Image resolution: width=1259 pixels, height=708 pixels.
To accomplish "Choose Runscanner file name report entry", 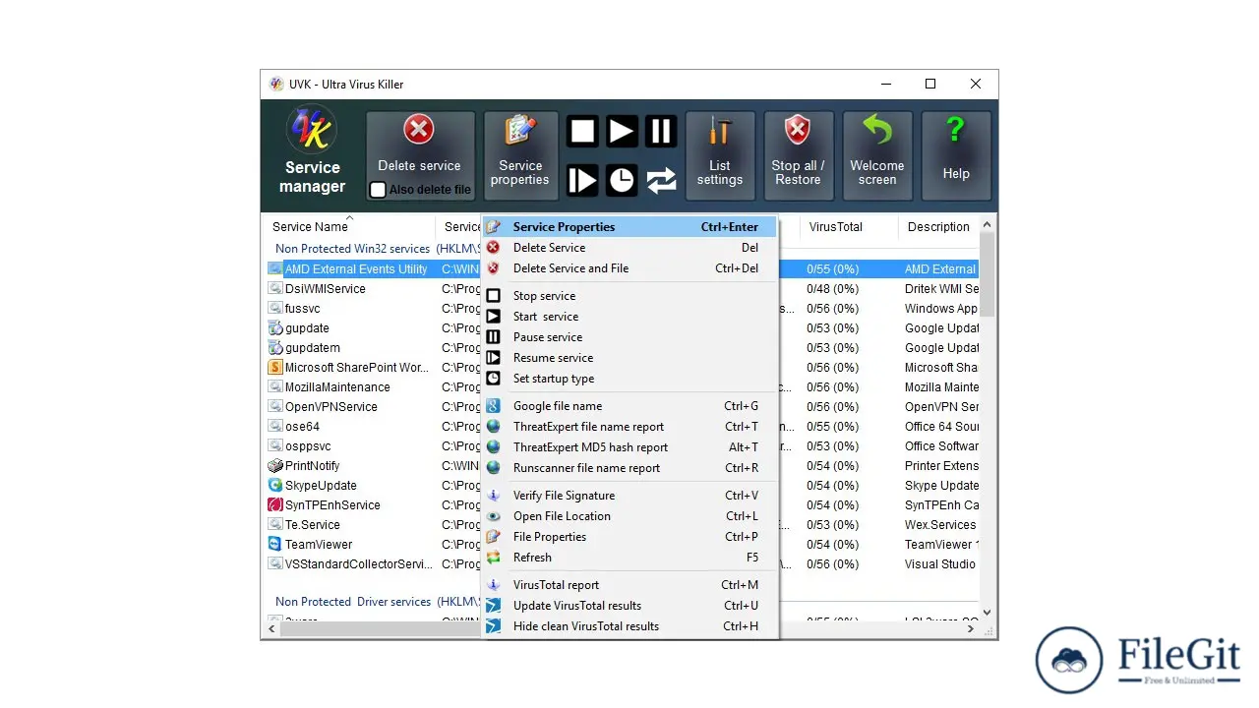I will pyautogui.click(x=629, y=468).
